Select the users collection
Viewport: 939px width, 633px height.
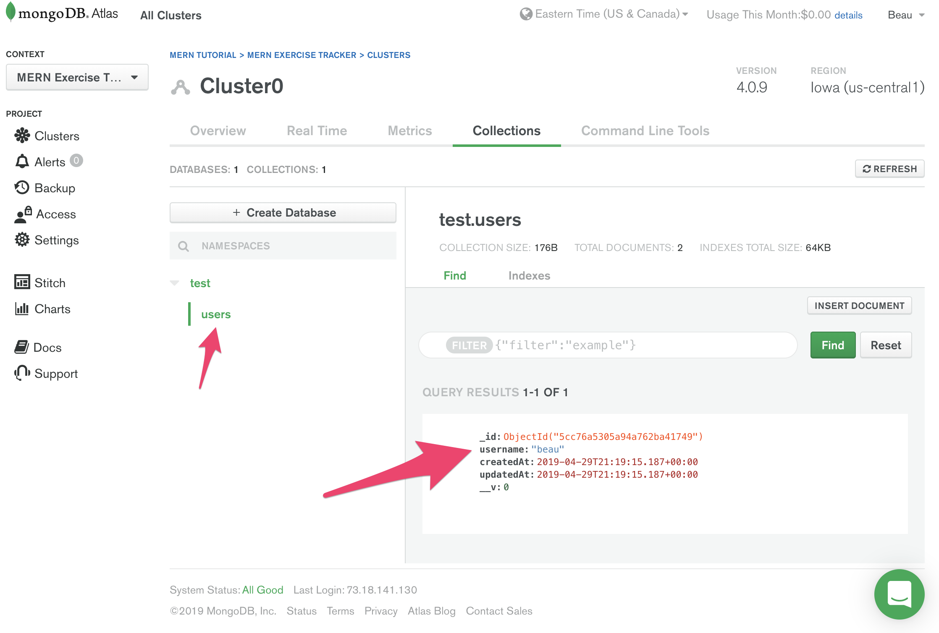pyautogui.click(x=216, y=314)
